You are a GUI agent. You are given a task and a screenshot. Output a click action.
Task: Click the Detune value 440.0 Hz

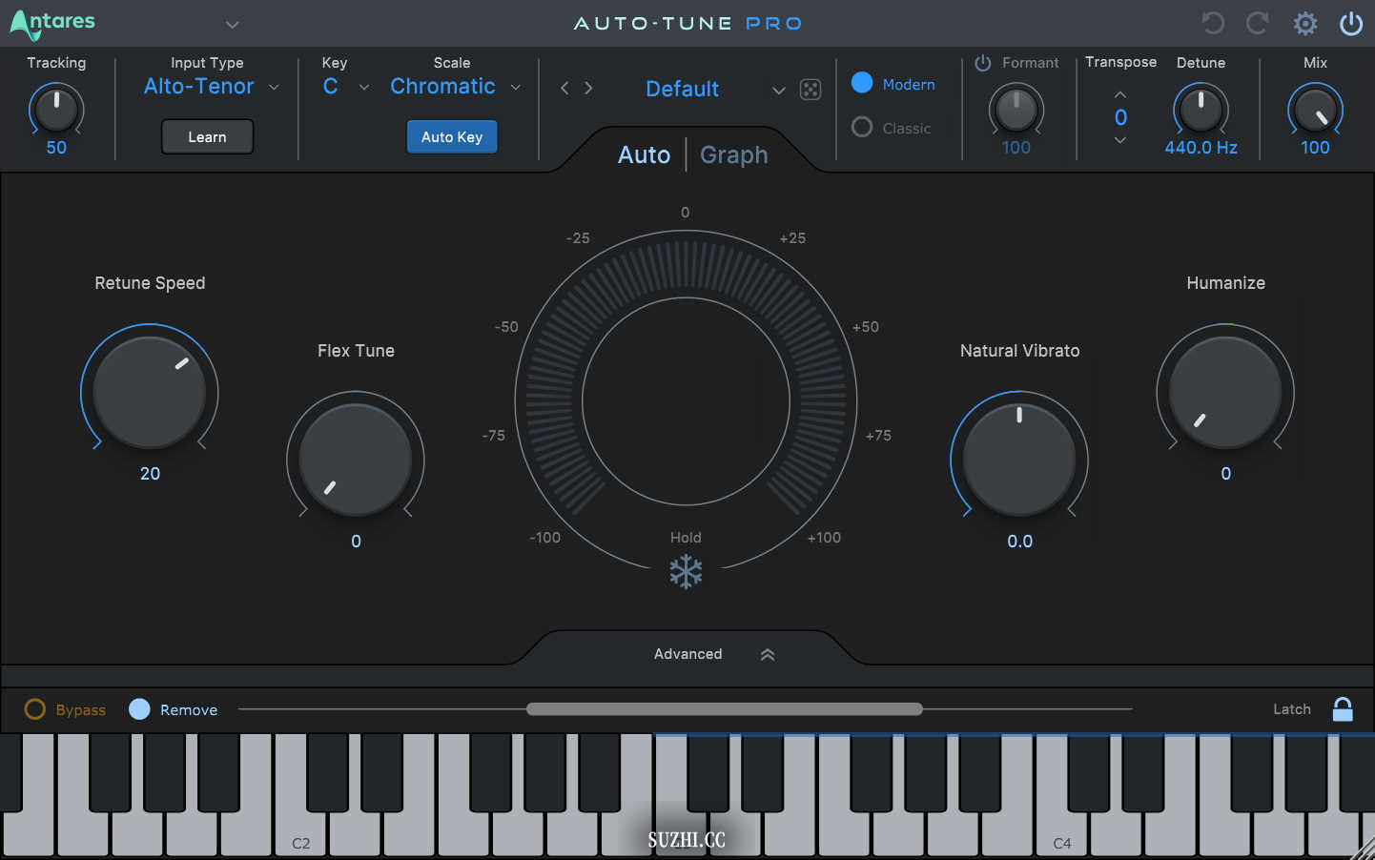(x=1201, y=148)
